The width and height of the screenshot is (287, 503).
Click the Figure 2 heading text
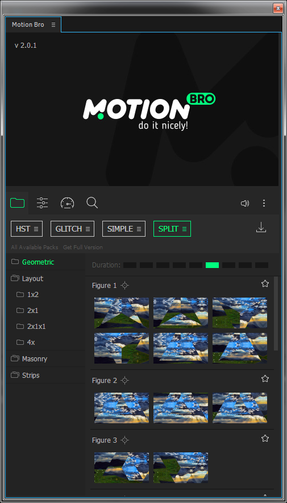(105, 381)
